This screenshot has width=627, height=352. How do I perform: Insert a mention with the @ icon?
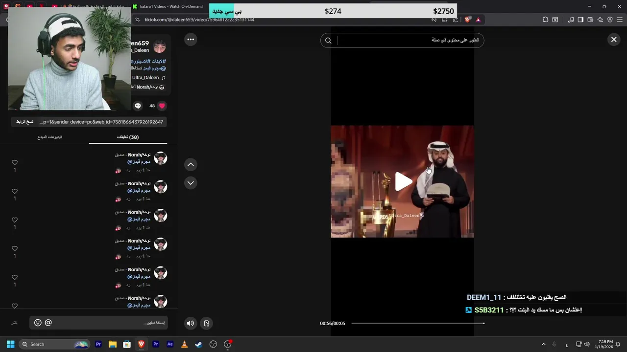pos(48,323)
